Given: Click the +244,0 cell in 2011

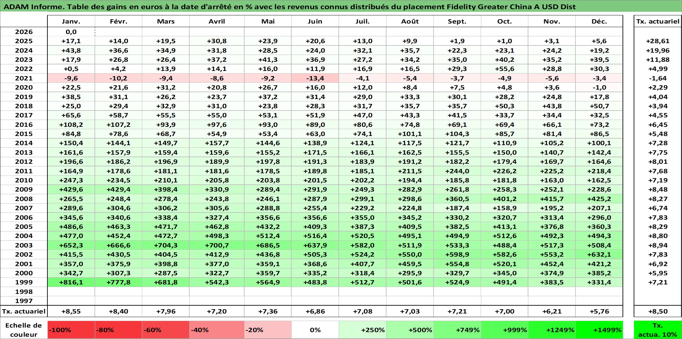Looking at the screenshot, I should pos(457,171).
